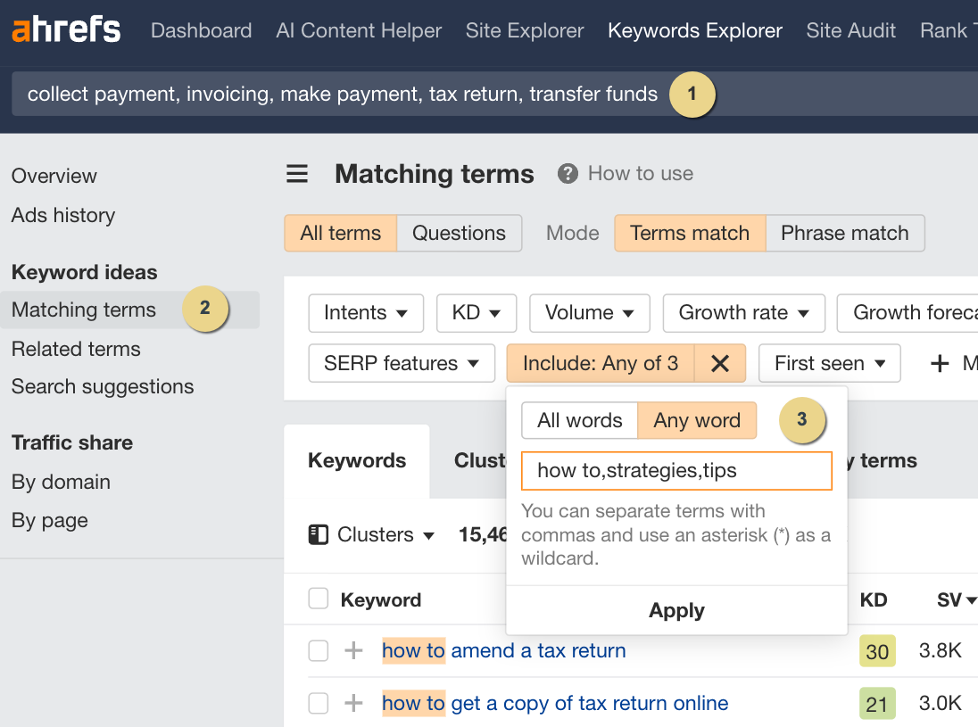This screenshot has width=978, height=727.
Task: Open keyword 'how to amend a tax return'
Action: [x=504, y=650]
